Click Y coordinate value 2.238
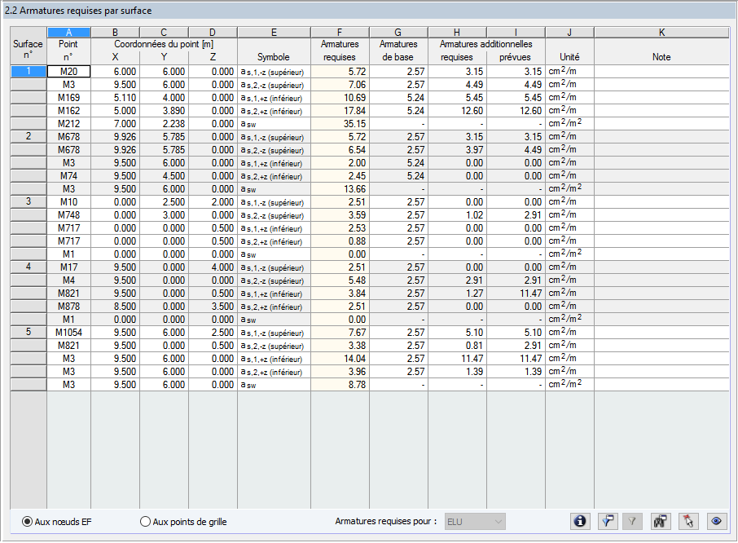This screenshot has height=543, width=738. coord(164,124)
